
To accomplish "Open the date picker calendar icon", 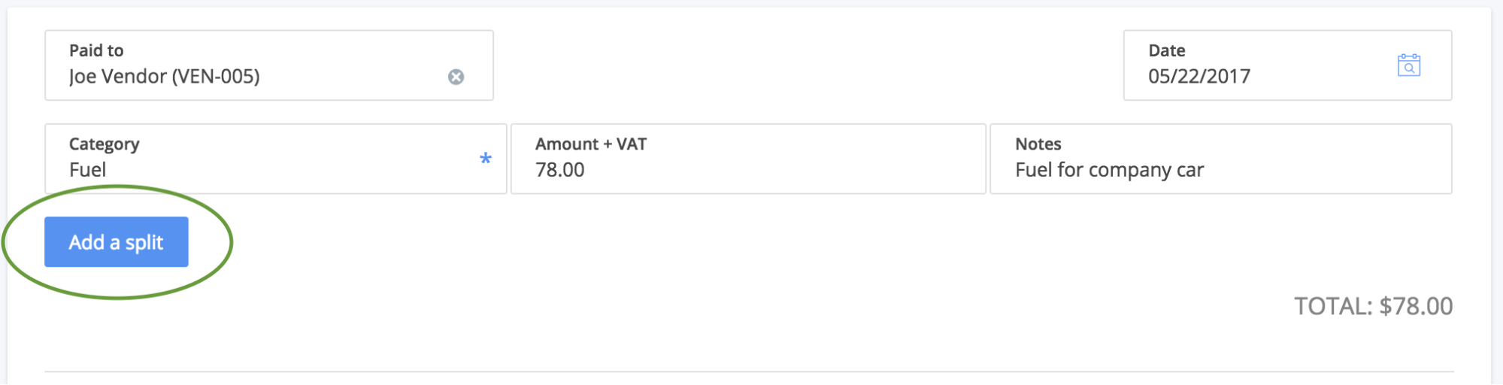I will coord(1408,65).
